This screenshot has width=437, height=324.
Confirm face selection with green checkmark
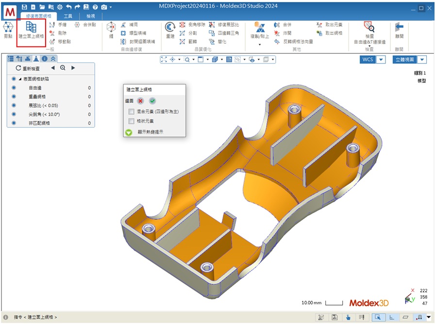click(x=152, y=101)
